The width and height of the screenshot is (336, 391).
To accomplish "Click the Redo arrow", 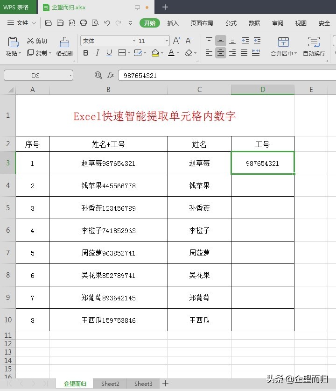I will (x=119, y=23).
